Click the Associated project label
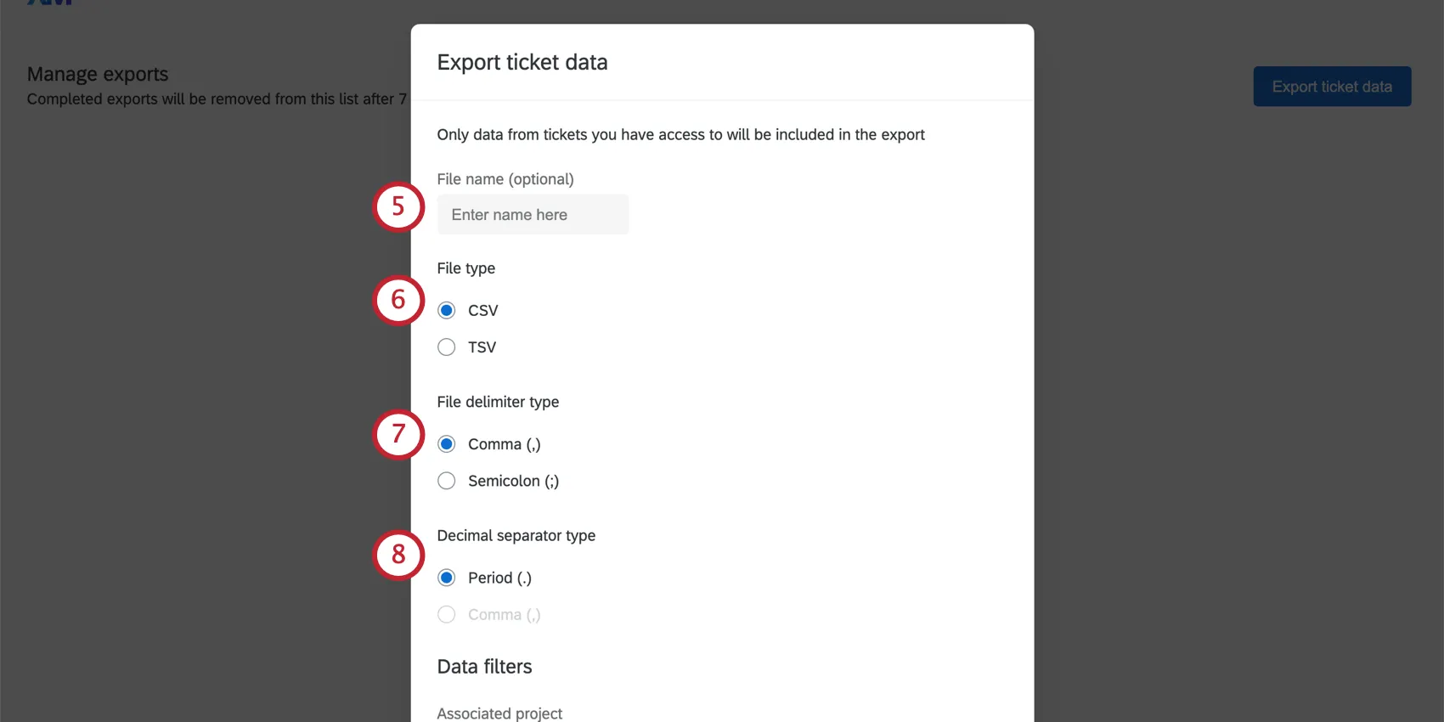The width and height of the screenshot is (1444, 722). (x=499, y=714)
